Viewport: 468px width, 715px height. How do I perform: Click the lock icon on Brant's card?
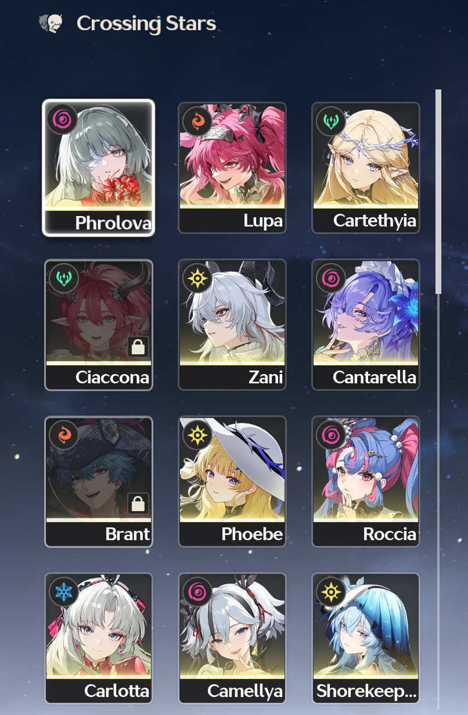(138, 504)
